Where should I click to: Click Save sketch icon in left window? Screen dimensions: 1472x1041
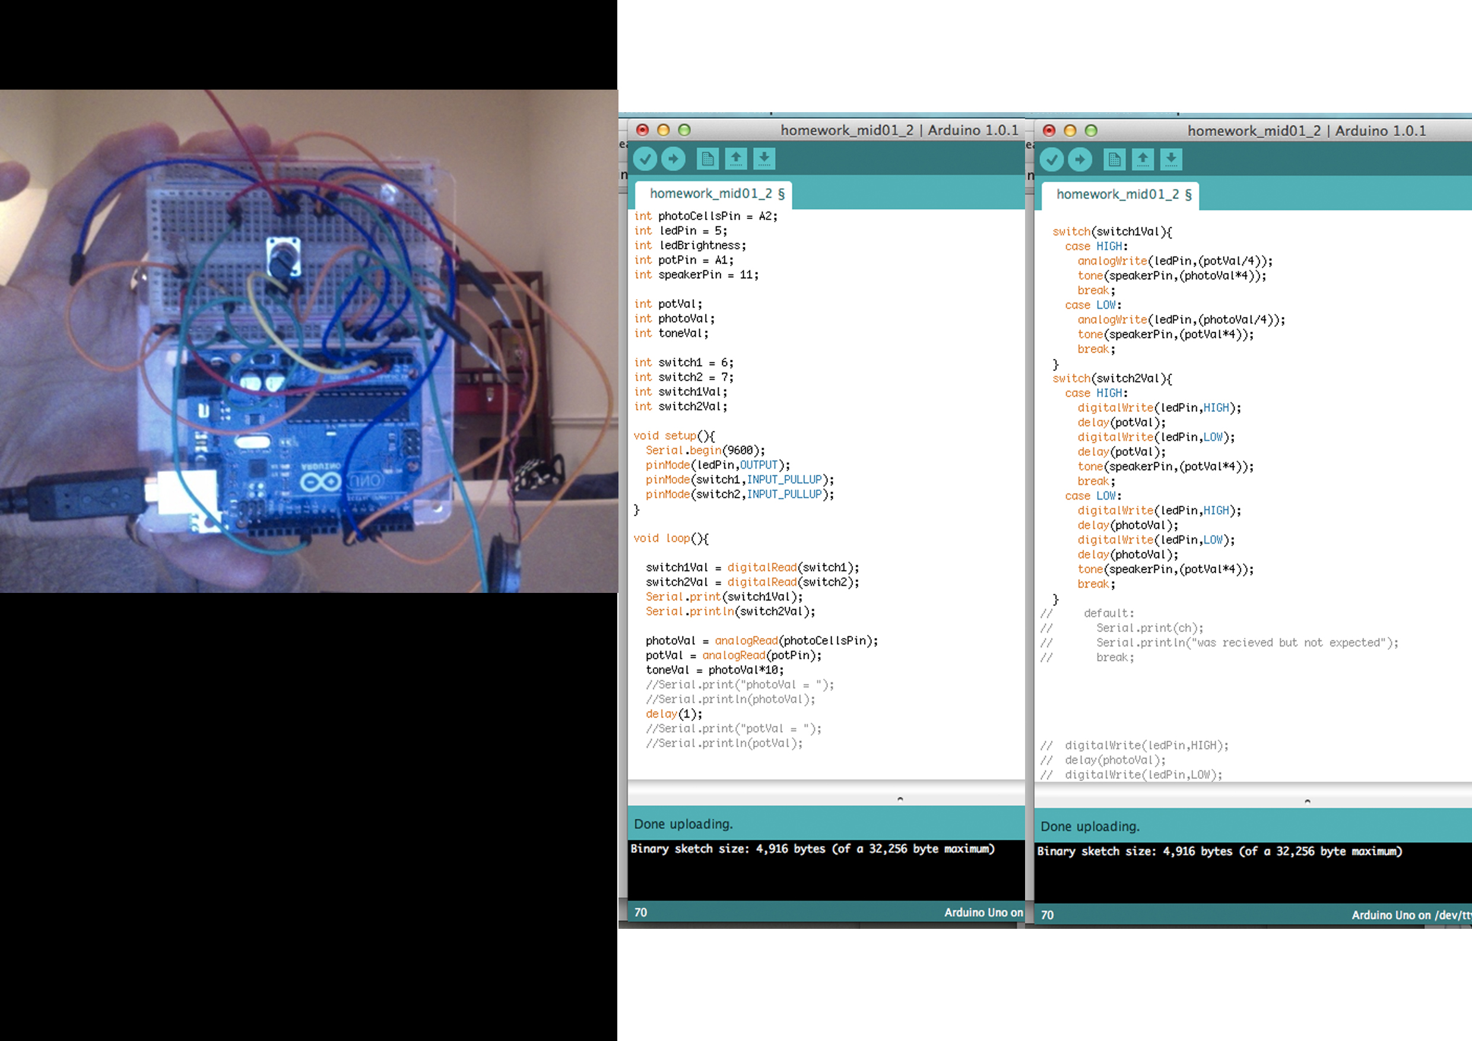764,159
